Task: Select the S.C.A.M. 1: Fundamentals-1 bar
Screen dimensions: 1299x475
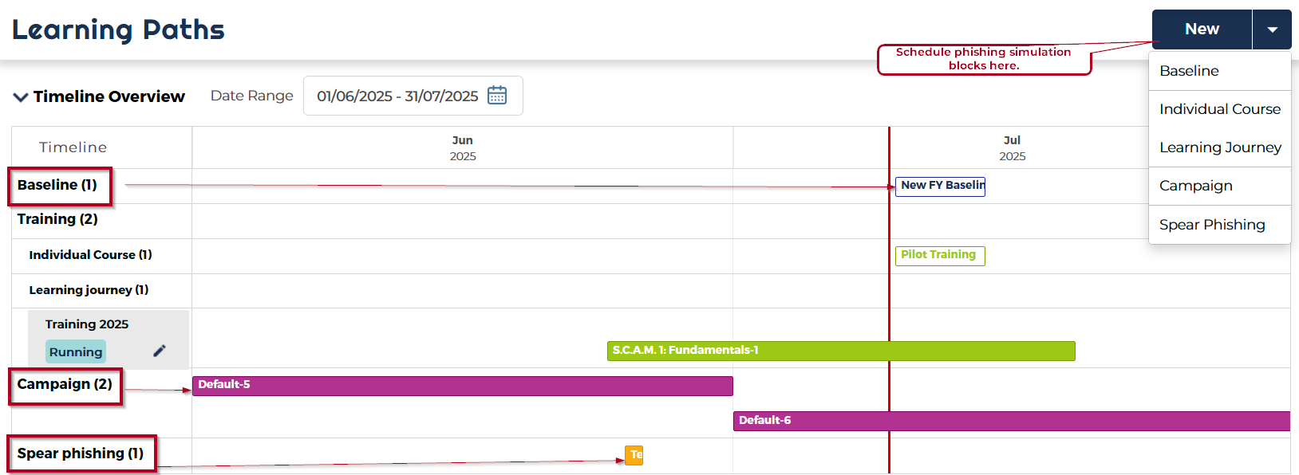Action: [841, 351]
